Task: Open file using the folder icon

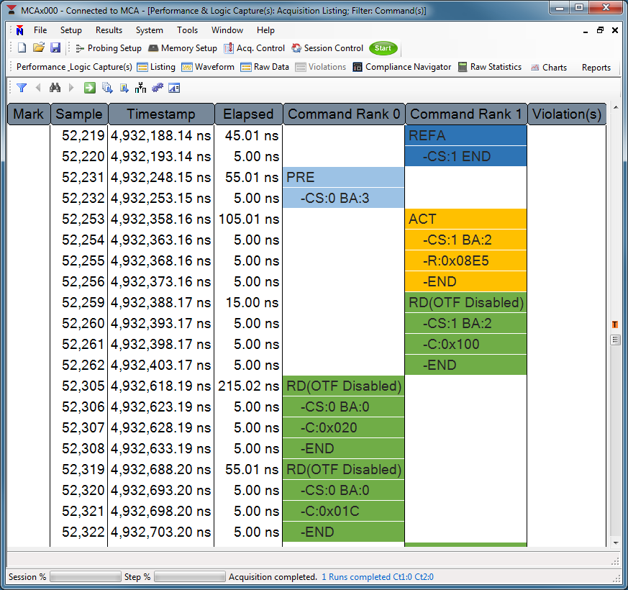Action: (x=38, y=48)
